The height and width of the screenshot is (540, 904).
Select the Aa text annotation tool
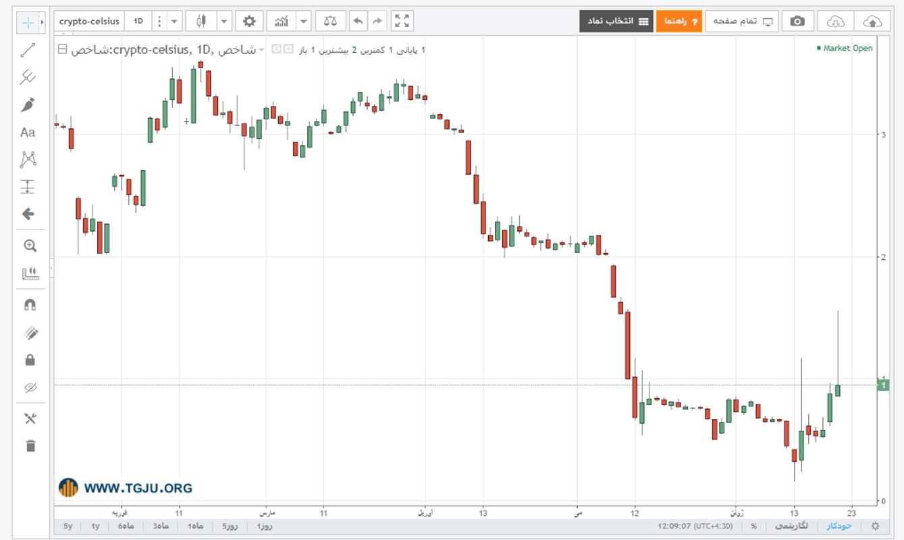28,132
